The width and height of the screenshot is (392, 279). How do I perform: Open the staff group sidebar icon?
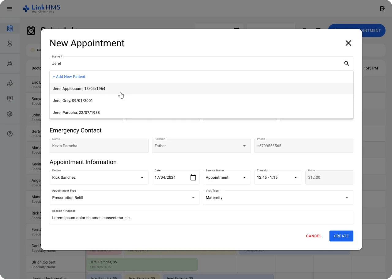pyautogui.click(x=10, y=83)
